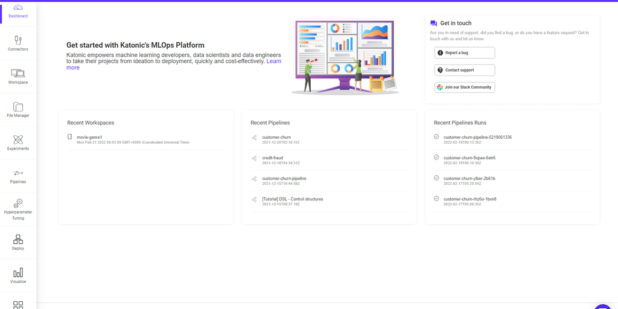Open the Deploy sidebar icon

pos(18,239)
